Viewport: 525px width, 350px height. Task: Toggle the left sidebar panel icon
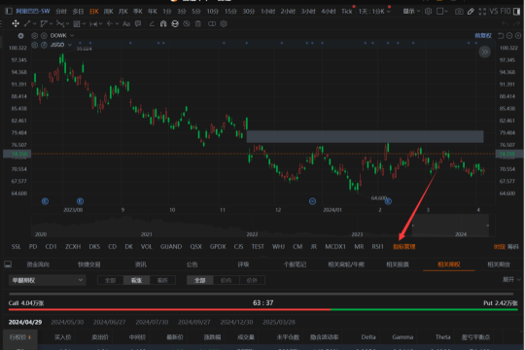tap(9, 12)
